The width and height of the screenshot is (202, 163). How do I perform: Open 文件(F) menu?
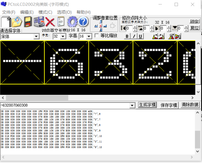click(9, 12)
